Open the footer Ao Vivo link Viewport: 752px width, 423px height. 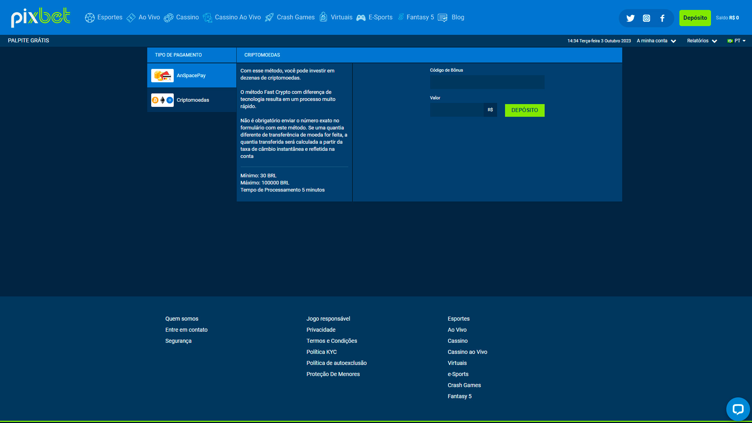point(457,330)
